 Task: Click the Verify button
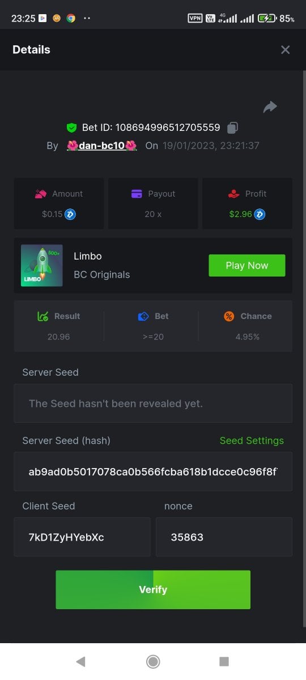(x=153, y=590)
